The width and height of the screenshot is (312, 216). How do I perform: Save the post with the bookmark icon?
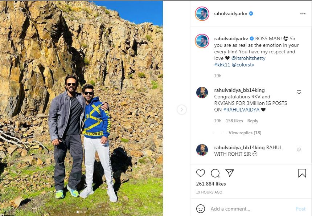click(x=302, y=173)
